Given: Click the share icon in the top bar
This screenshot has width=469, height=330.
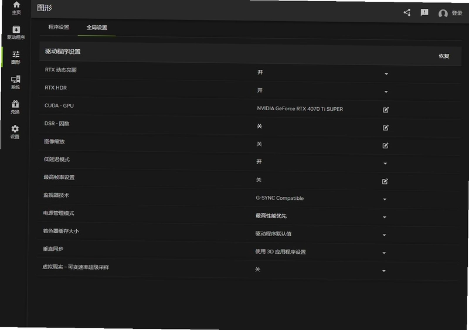Looking at the screenshot, I should [407, 12].
